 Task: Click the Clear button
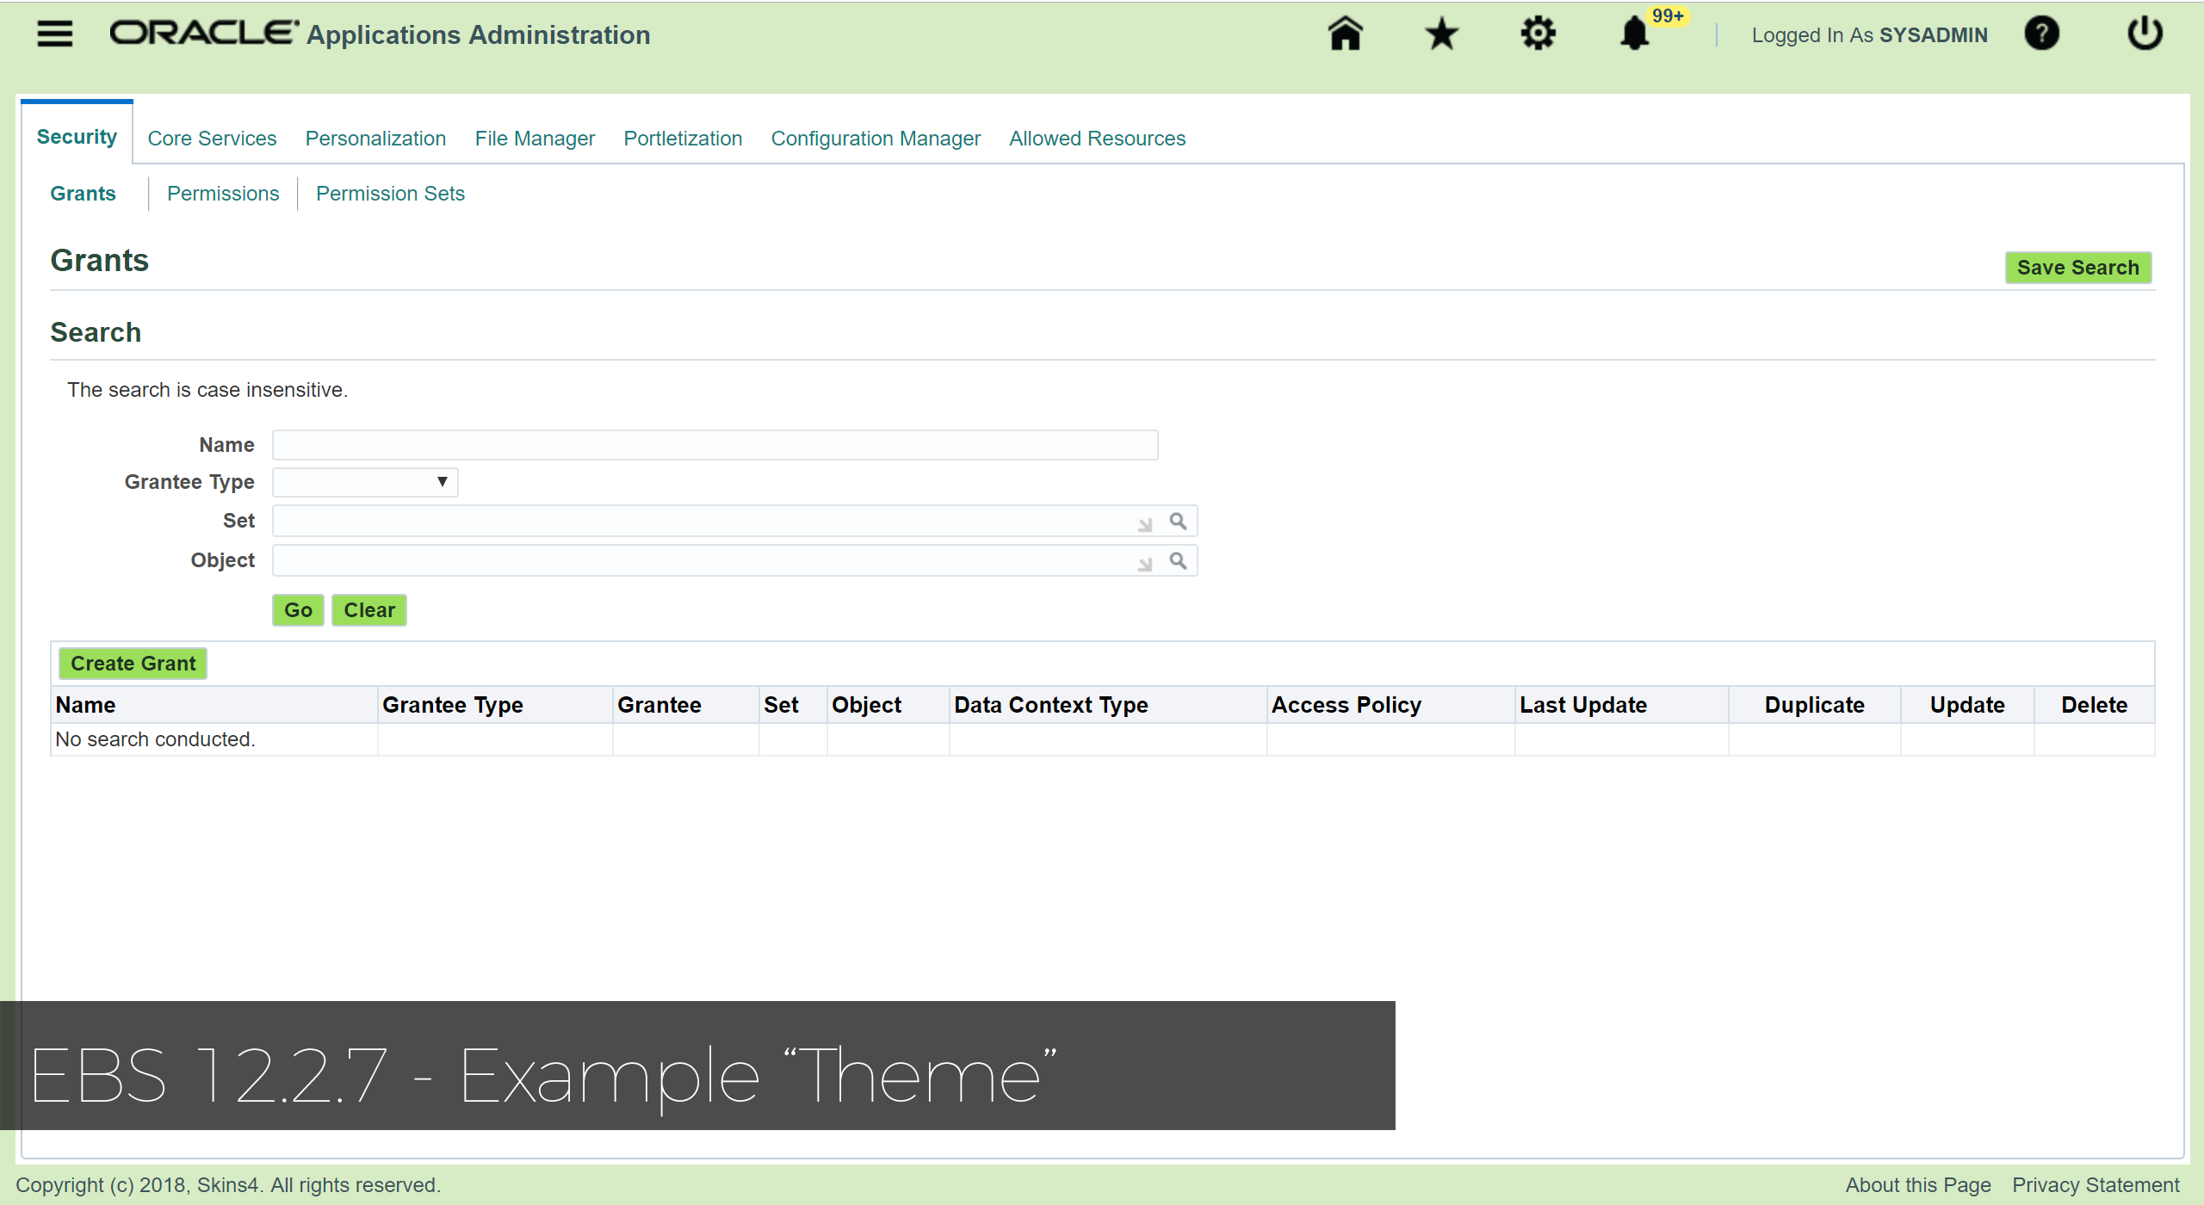(x=369, y=610)
